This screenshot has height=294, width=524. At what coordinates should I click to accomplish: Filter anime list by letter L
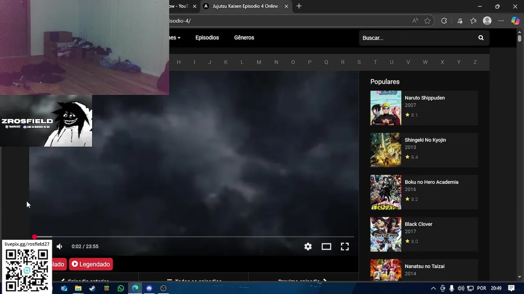[242, 62]
